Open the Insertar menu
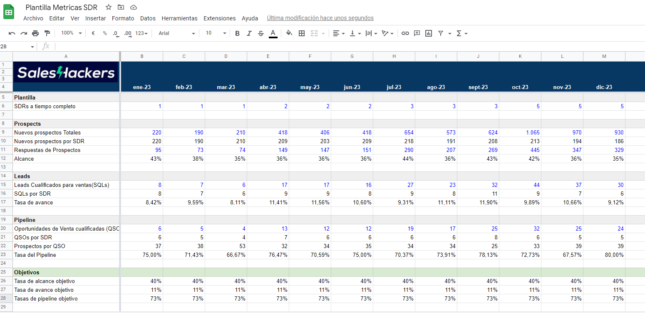This screenshot has width=645, height=313. (x=95, y=18)
